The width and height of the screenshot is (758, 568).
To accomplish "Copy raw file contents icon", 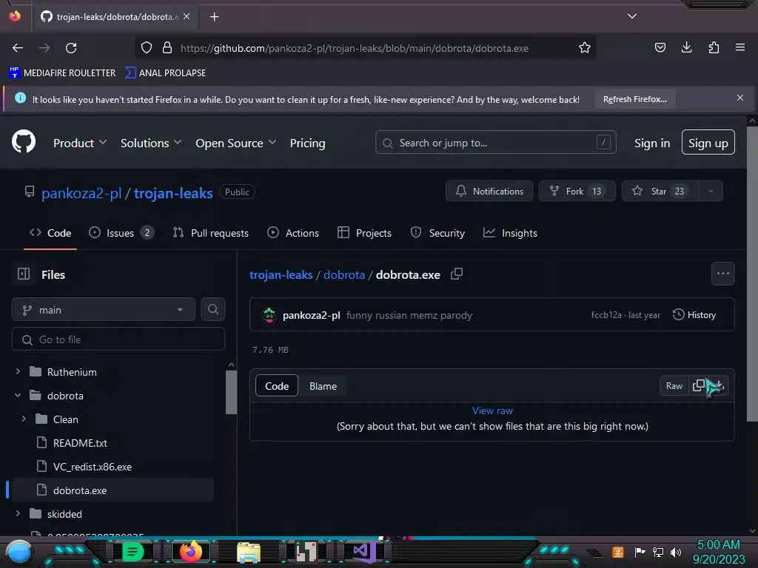I will point(698,385).
